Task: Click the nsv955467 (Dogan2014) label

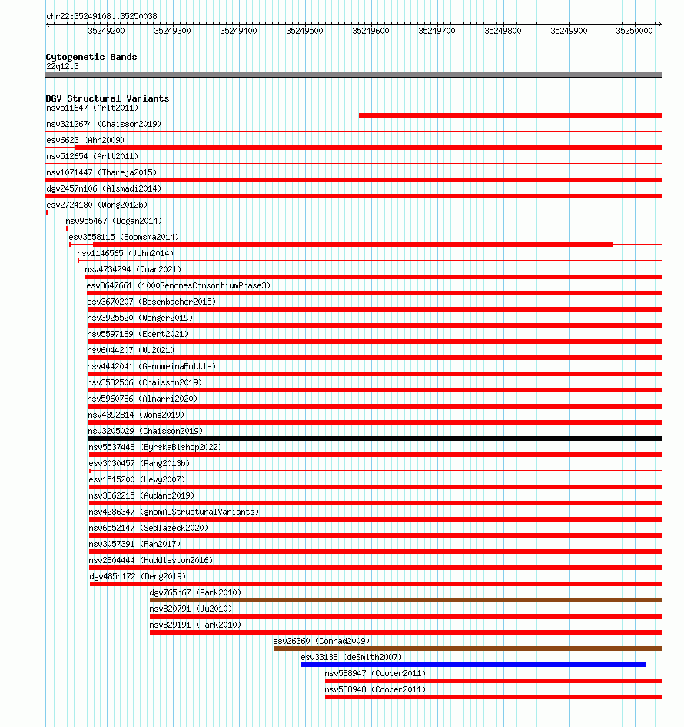Action: tap(114, 221)
